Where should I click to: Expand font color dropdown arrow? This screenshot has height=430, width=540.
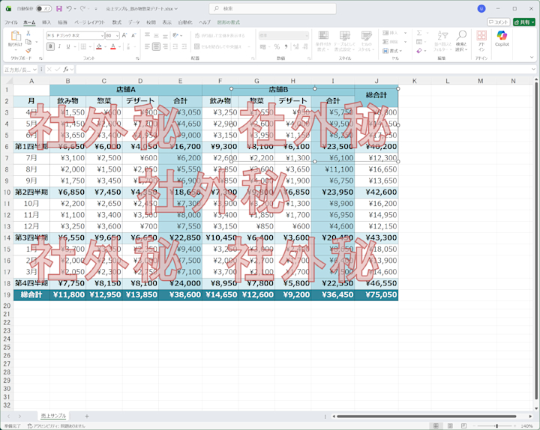(119, 46)
